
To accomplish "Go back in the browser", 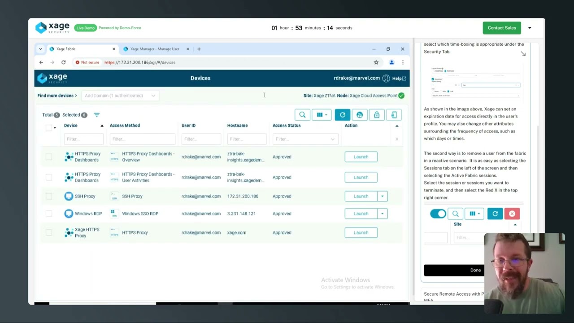I will click(41, 62).
